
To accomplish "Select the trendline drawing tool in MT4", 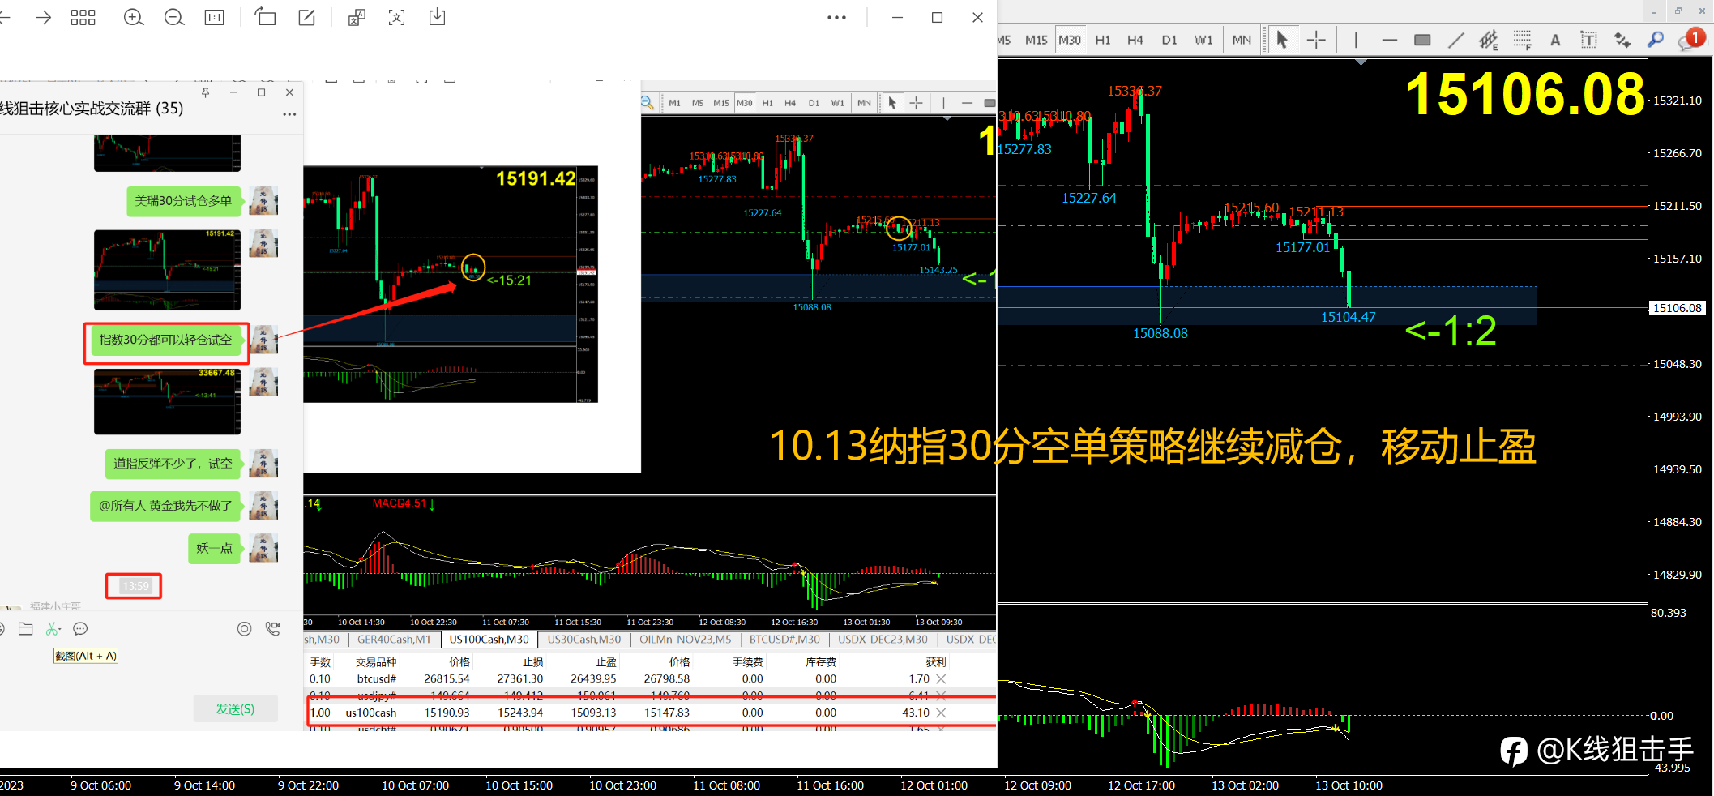I will [x=1456, y=40].
